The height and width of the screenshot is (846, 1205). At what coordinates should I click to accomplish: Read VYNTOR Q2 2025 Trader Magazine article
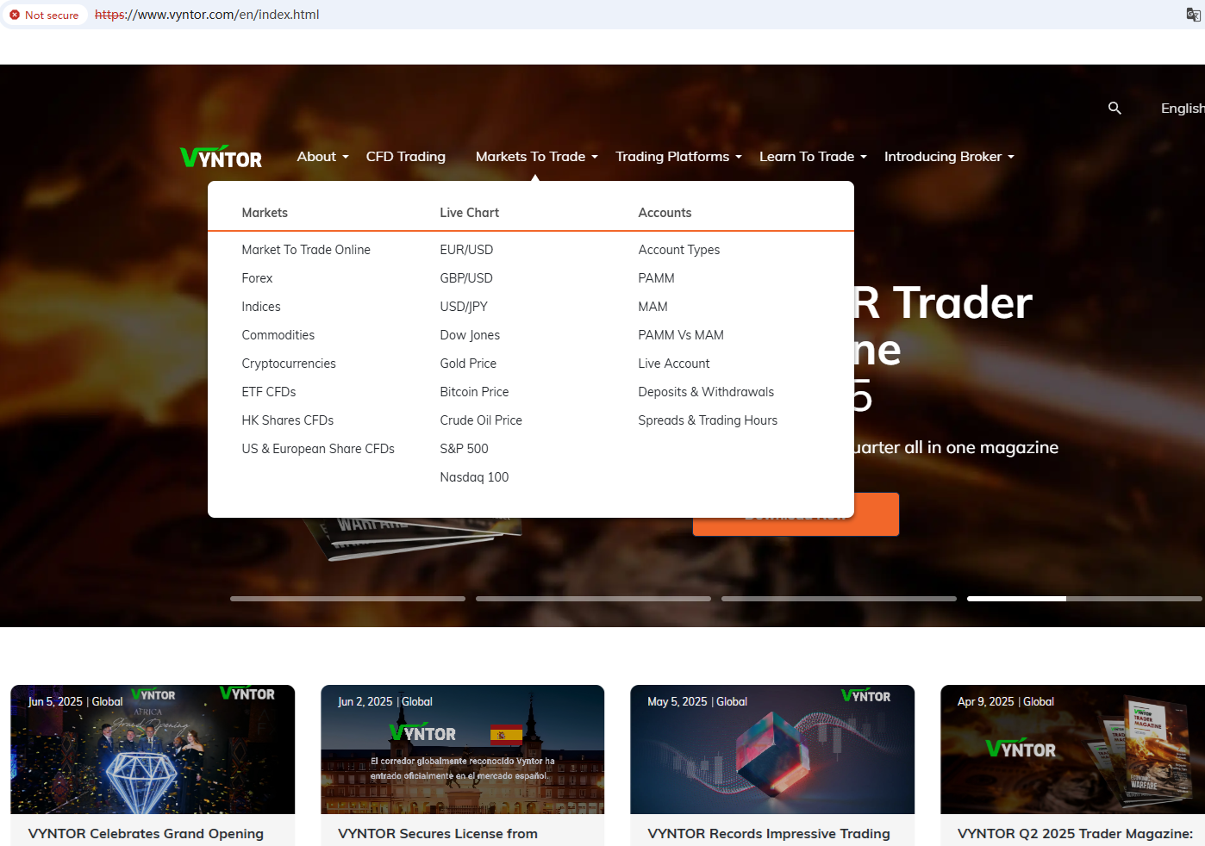coord(1075,834)
